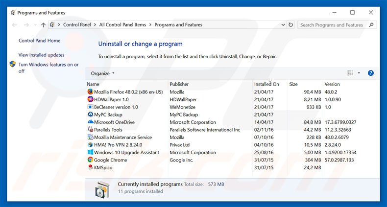The image size is (387, 207).
Task: Click Parallels Software International Inc publisher
Action: pyautogui.click(x=205, y=130)
